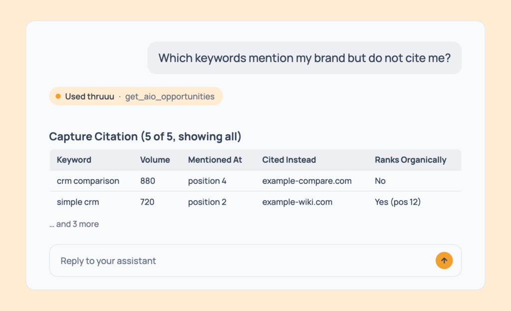This screenshot has height=311, width=511.
Task: Focus the 'Reply to your assistant' input field
Action: pos(255,261)
